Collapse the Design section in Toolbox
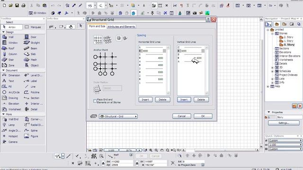The image size is (303, 170). 3,32
